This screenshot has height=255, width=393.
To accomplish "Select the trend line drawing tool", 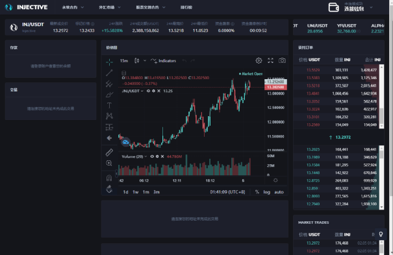I will pyautogui.click(x=109, y=73).
